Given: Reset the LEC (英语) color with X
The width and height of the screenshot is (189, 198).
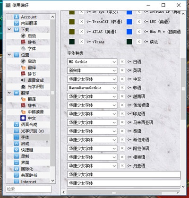Looking at the screenshot, I should click(x=139, y=22).
